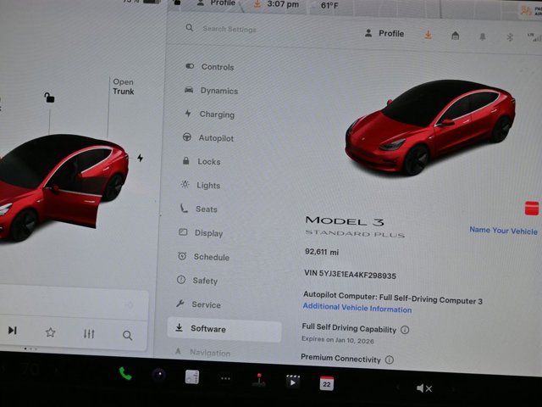Tap the 3:07 pm clock
The height and width of the screenshot is (407, 542).
(x=283, y=4)
